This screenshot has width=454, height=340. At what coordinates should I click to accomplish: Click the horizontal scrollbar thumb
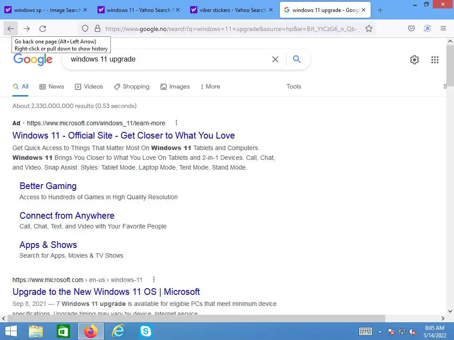point(196,318)
